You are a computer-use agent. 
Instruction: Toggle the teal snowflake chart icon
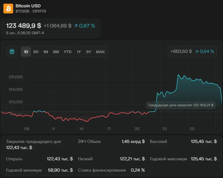(x=12, y=52)
